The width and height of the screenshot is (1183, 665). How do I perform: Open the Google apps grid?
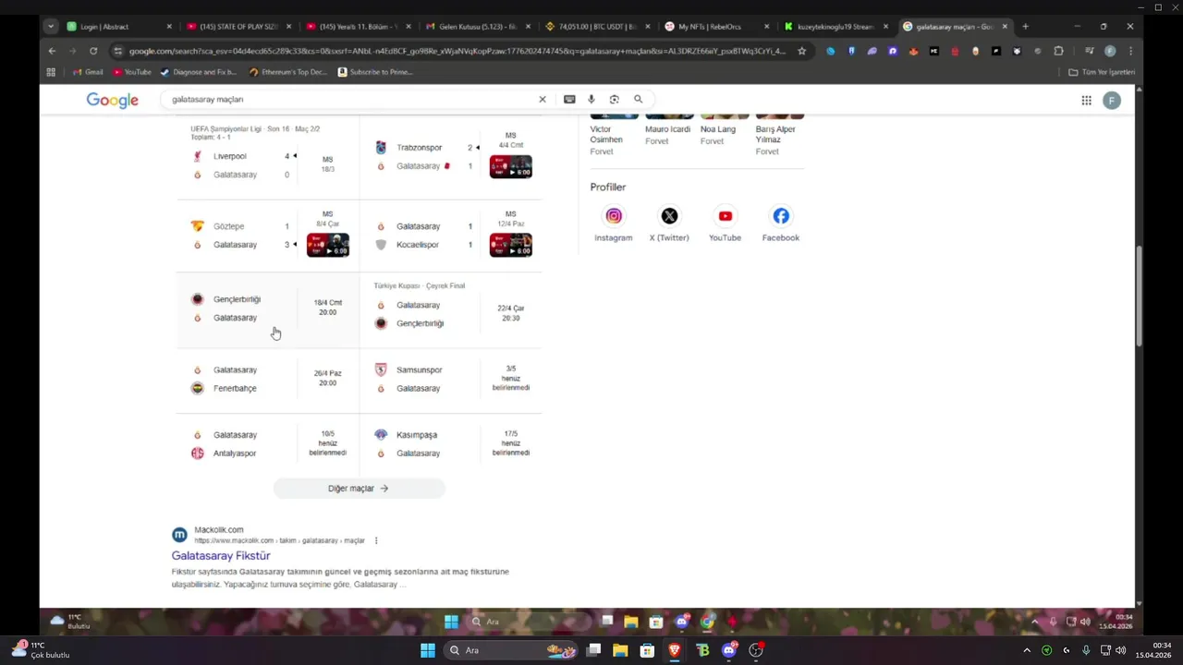tap(1087, 100)
